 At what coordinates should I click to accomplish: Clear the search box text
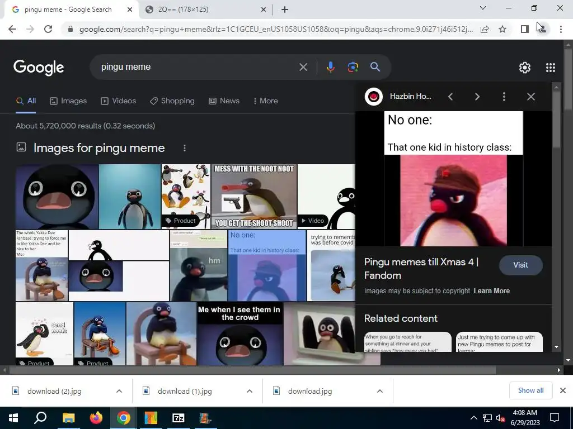click(303, 67)
